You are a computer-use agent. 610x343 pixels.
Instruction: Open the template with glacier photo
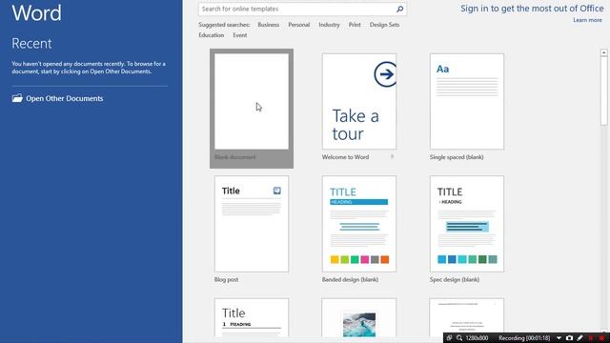[359, 317]
